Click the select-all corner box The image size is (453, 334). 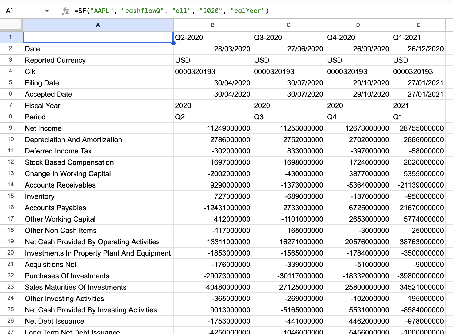[11, 25]
